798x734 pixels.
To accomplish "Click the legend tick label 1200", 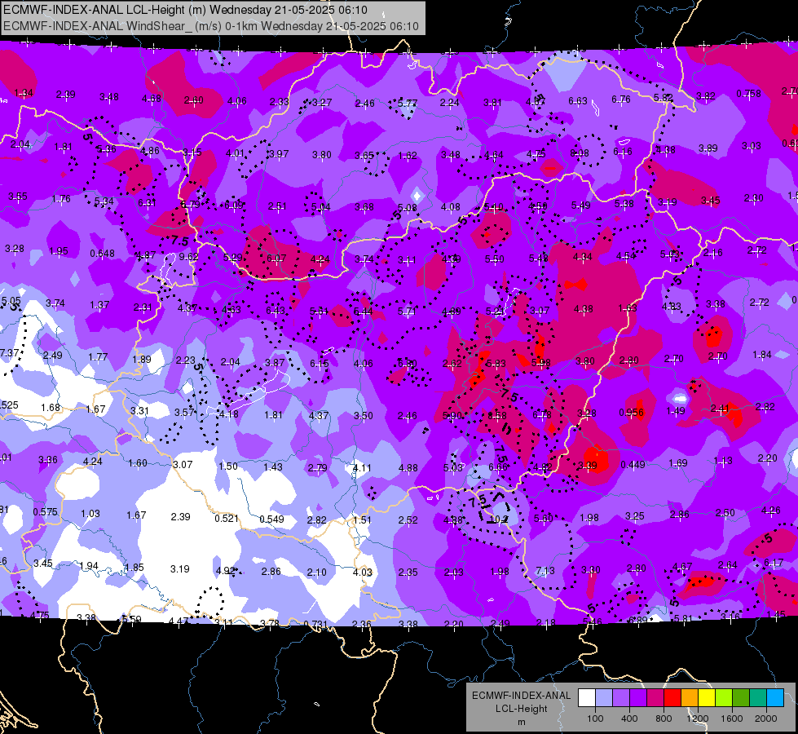I will 697,719.
